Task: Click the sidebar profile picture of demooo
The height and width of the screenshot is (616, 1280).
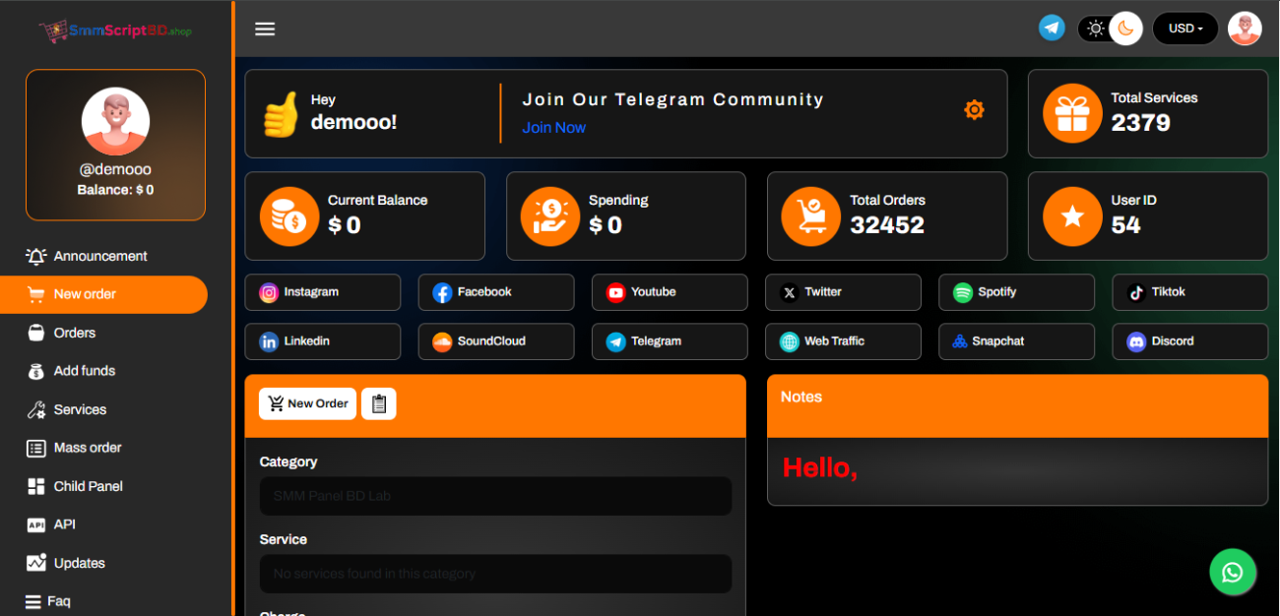Action: pyautogui.click(x=115, y=121)
